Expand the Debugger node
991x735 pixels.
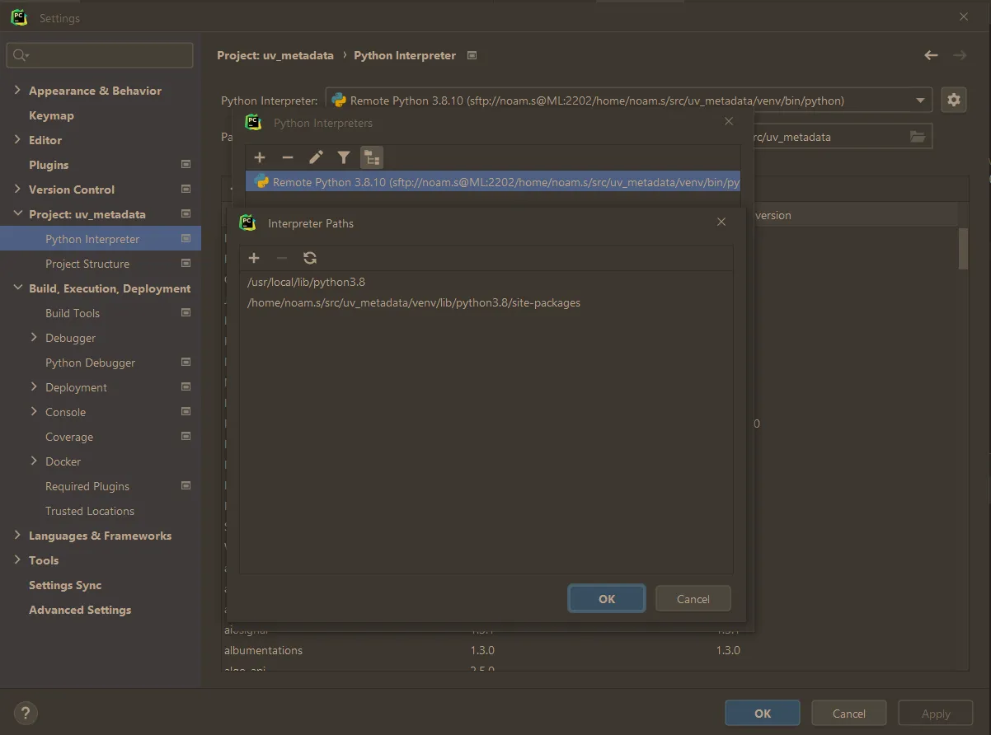[x=34, y=338]
